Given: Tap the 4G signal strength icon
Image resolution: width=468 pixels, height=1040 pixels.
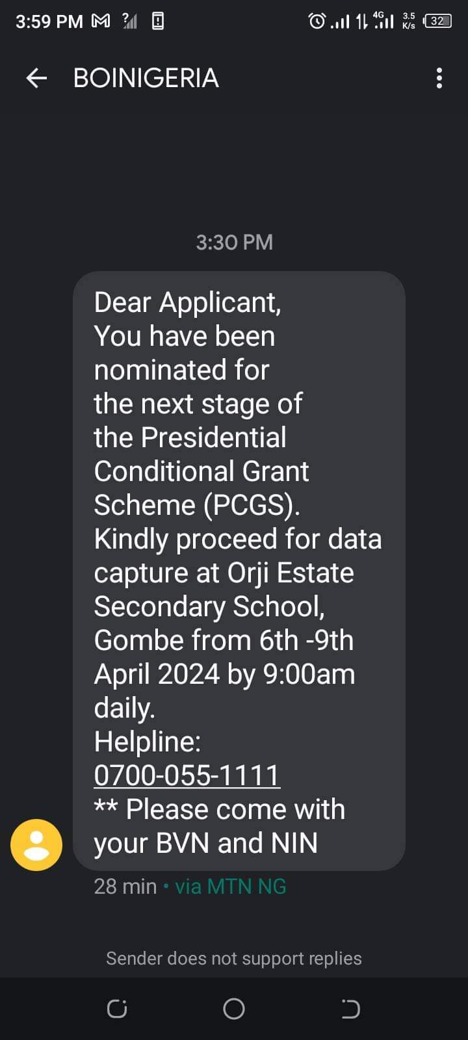Looking at the screenshot, I should tap(384, 21).
